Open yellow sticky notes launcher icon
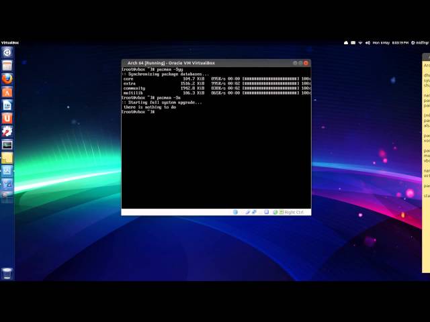Image resolution: width=430 pixels, height=322 pixels. coord(7,158)
